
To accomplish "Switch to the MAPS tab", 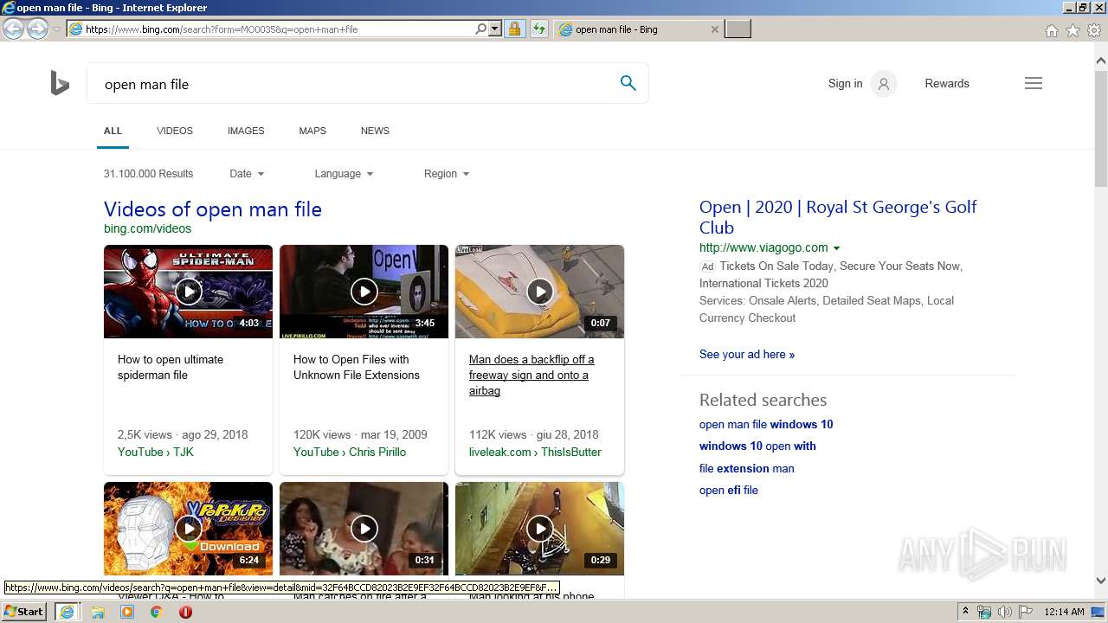I will (312, 131).
